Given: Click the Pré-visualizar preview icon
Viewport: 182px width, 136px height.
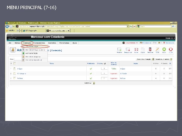Looking at the screenshot, I should point(141,43).
